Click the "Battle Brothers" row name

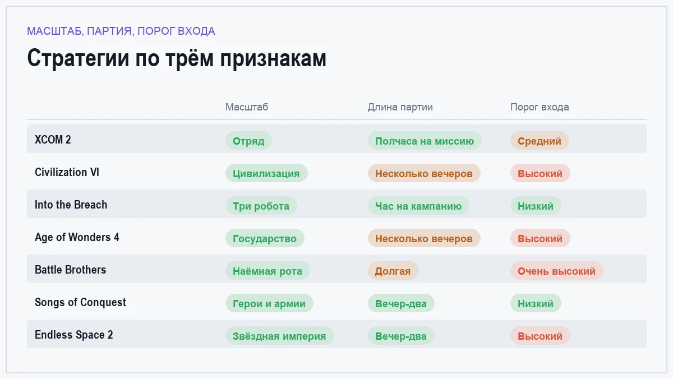pyautogui.click(x=70, y=270)
